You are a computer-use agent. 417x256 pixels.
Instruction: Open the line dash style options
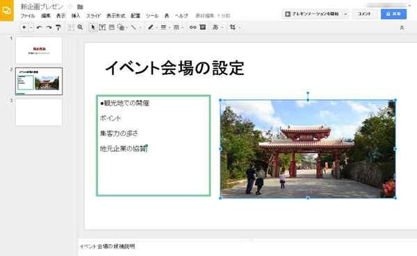point(177,27)
